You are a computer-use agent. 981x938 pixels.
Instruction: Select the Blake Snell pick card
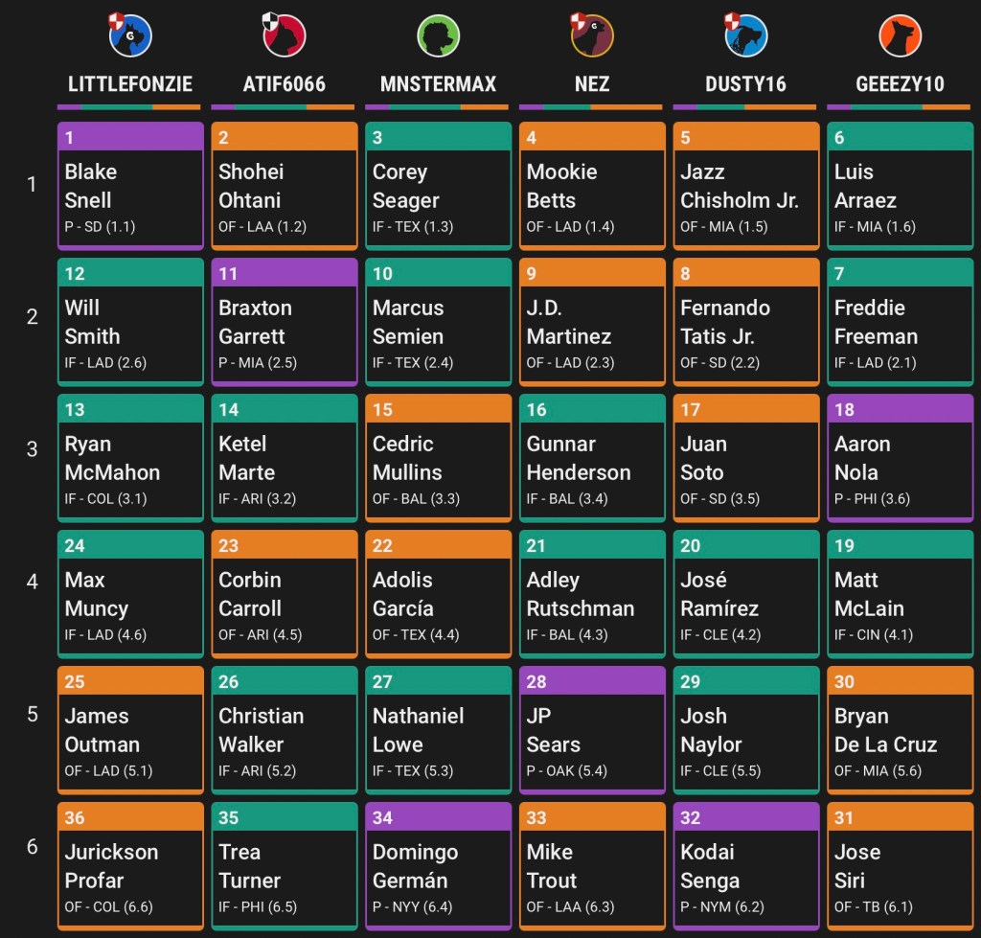click(x=130, y=187)
